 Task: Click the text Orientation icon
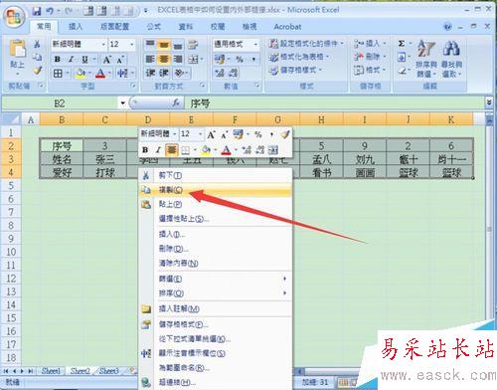pos(179,73)
